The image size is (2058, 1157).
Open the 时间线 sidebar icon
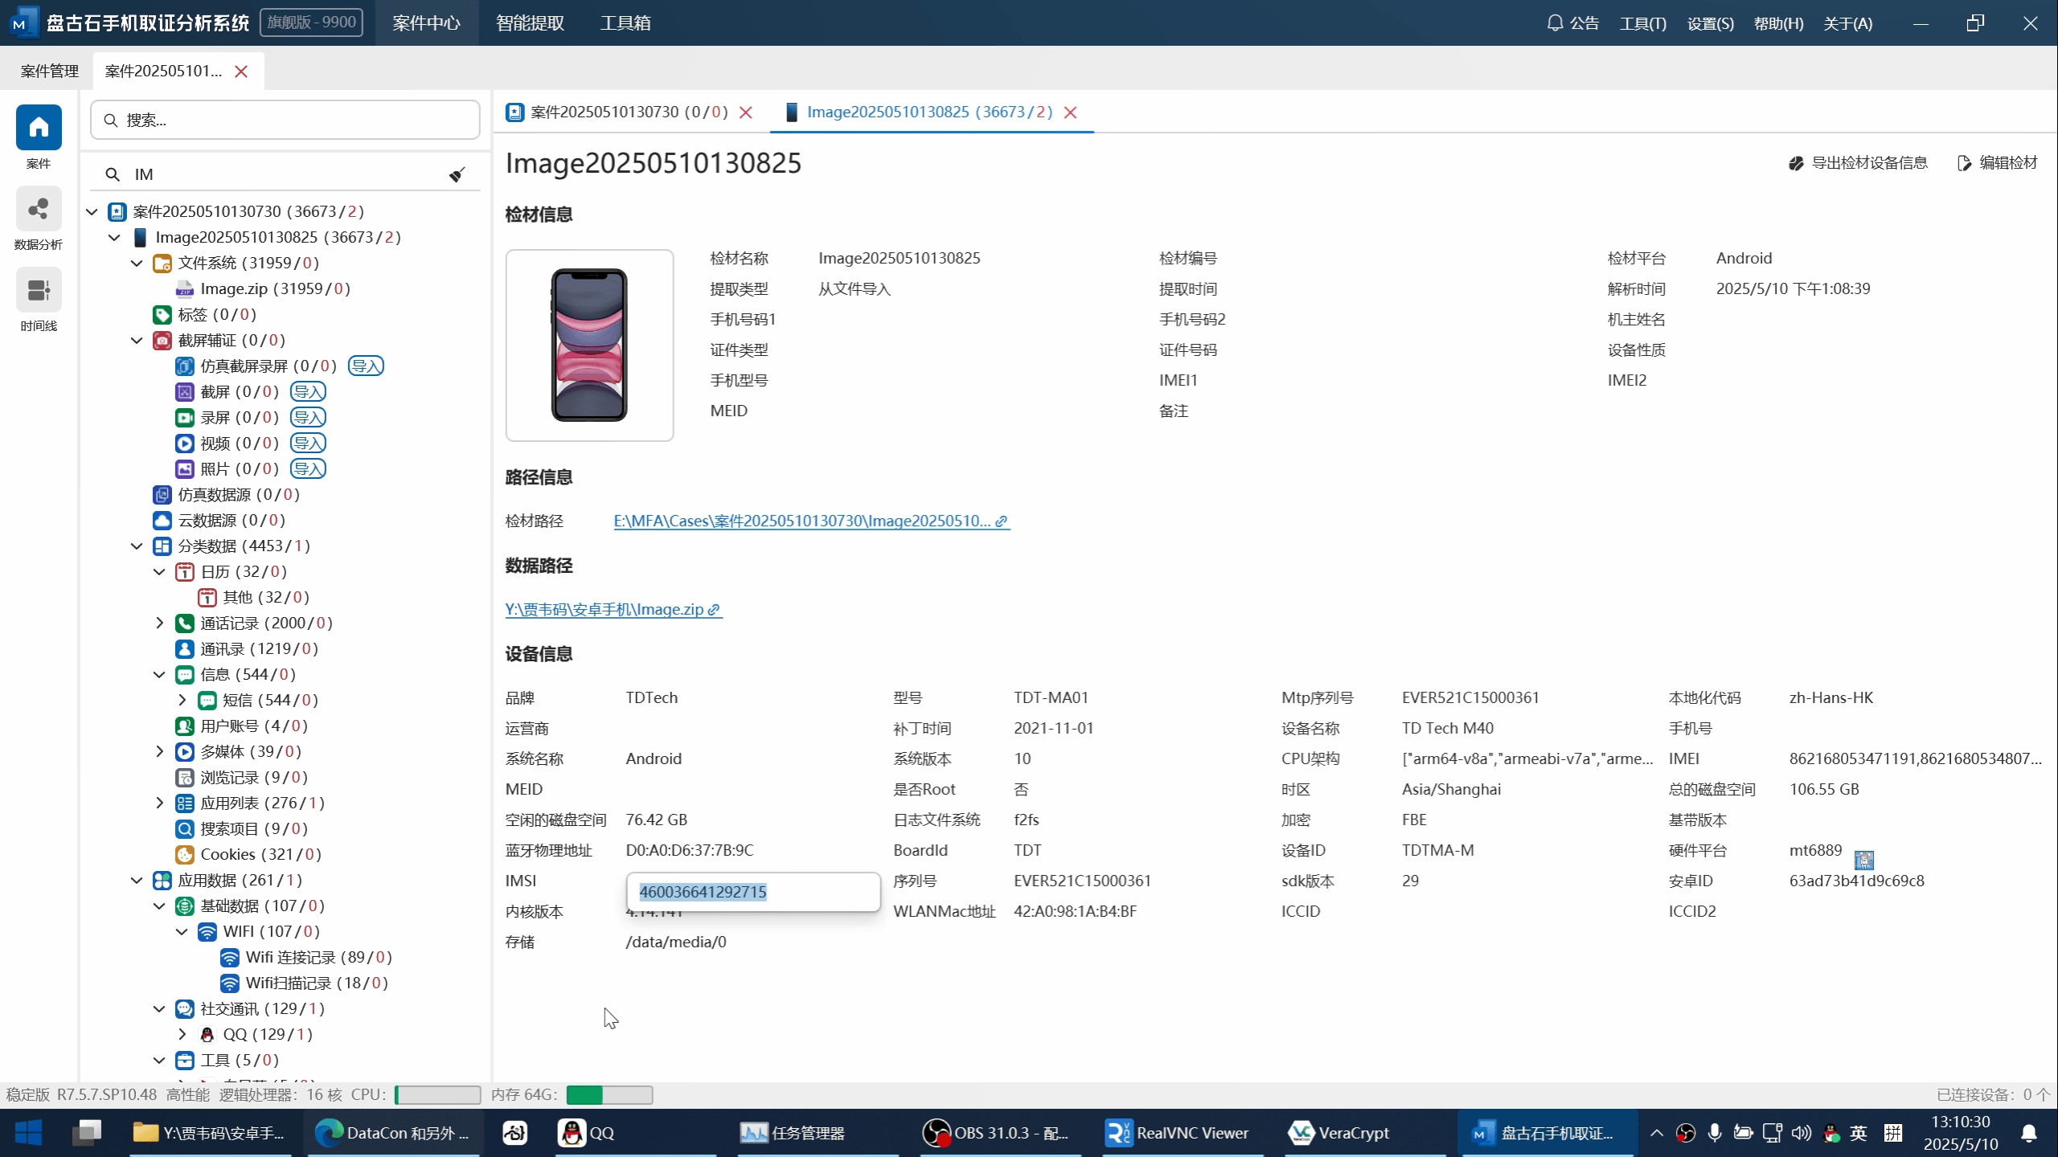[39, 290]
